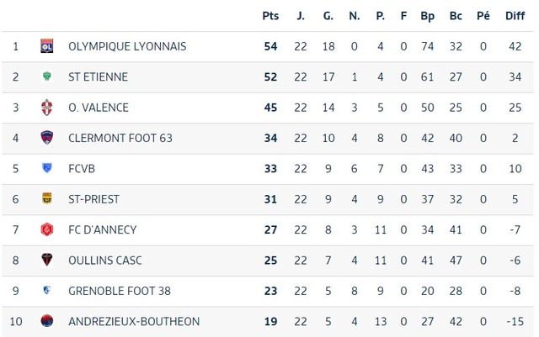This screenshot has height=337, width=539.
Task: Click the Oullins CASC crest
Action: (x=47, y=260)
